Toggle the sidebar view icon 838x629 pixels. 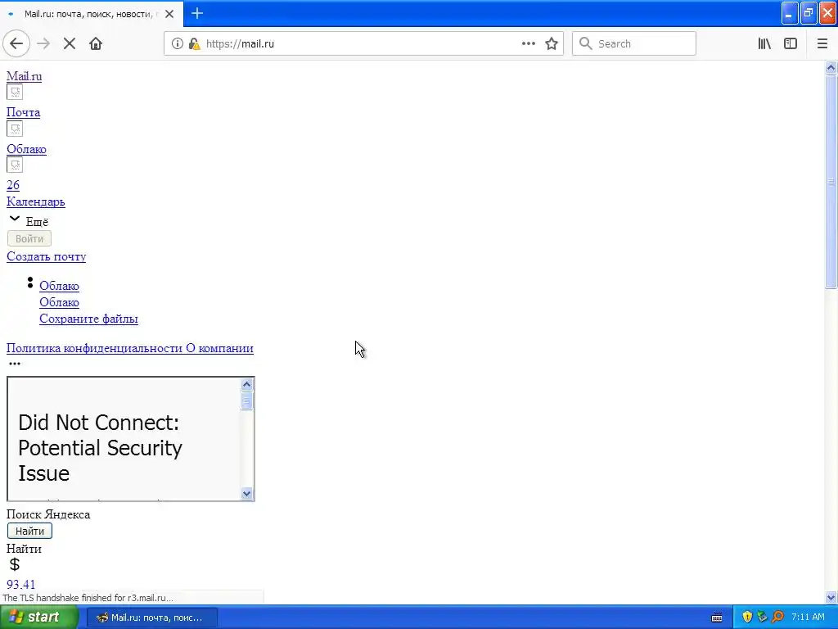(x=791, y=44)
